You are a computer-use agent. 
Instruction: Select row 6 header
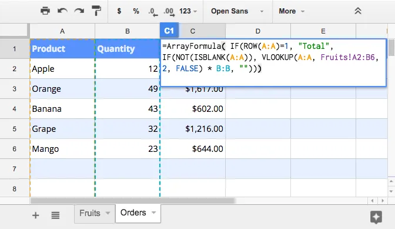15,149
